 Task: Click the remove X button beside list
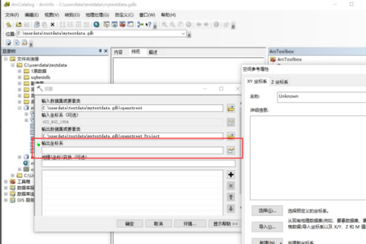coord(231,186)
